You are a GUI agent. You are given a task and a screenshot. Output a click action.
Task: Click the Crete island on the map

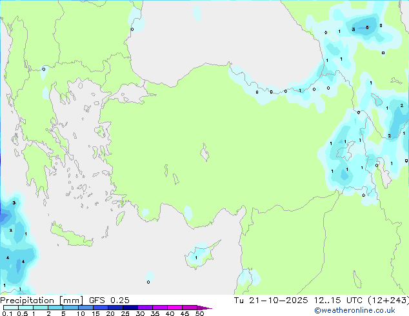72,235
